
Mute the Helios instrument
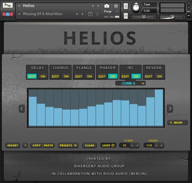[x=126, y=16]
